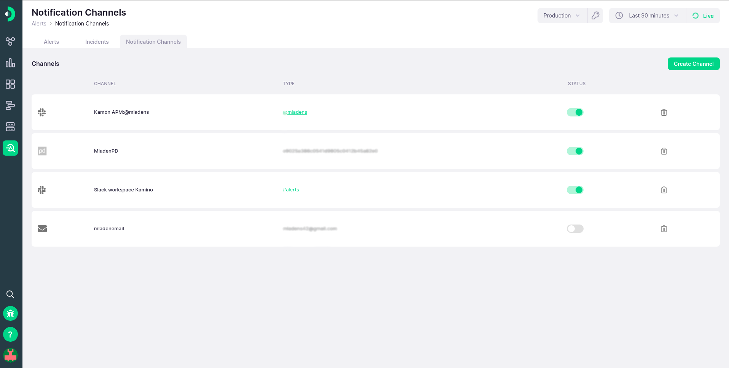This screenshot has height=368, width=729.
Task: Open the bar chart metrics sidebar icon
Action: [10, 63]
